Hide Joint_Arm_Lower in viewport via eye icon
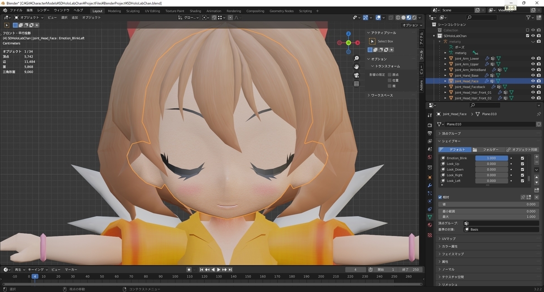The width and height of the screenshot is (544, 292). pyautogui.click(x=533, y=58)
